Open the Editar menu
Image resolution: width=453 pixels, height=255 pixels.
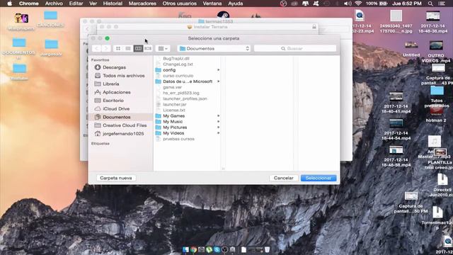pos(76,4)
